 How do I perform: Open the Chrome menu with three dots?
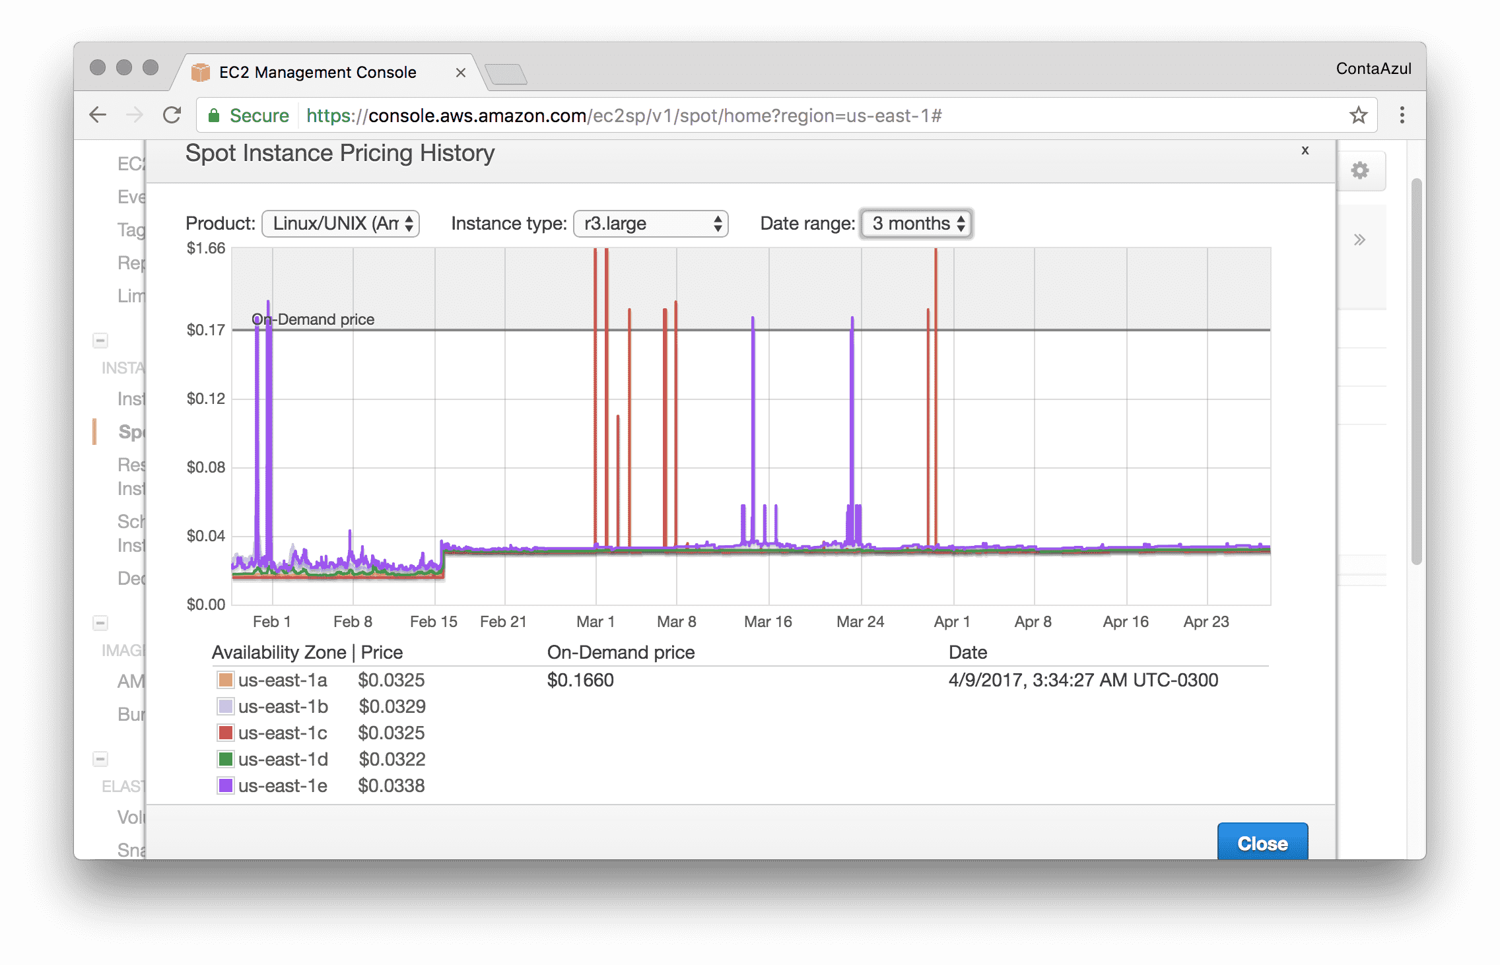tap(1401, 114)
